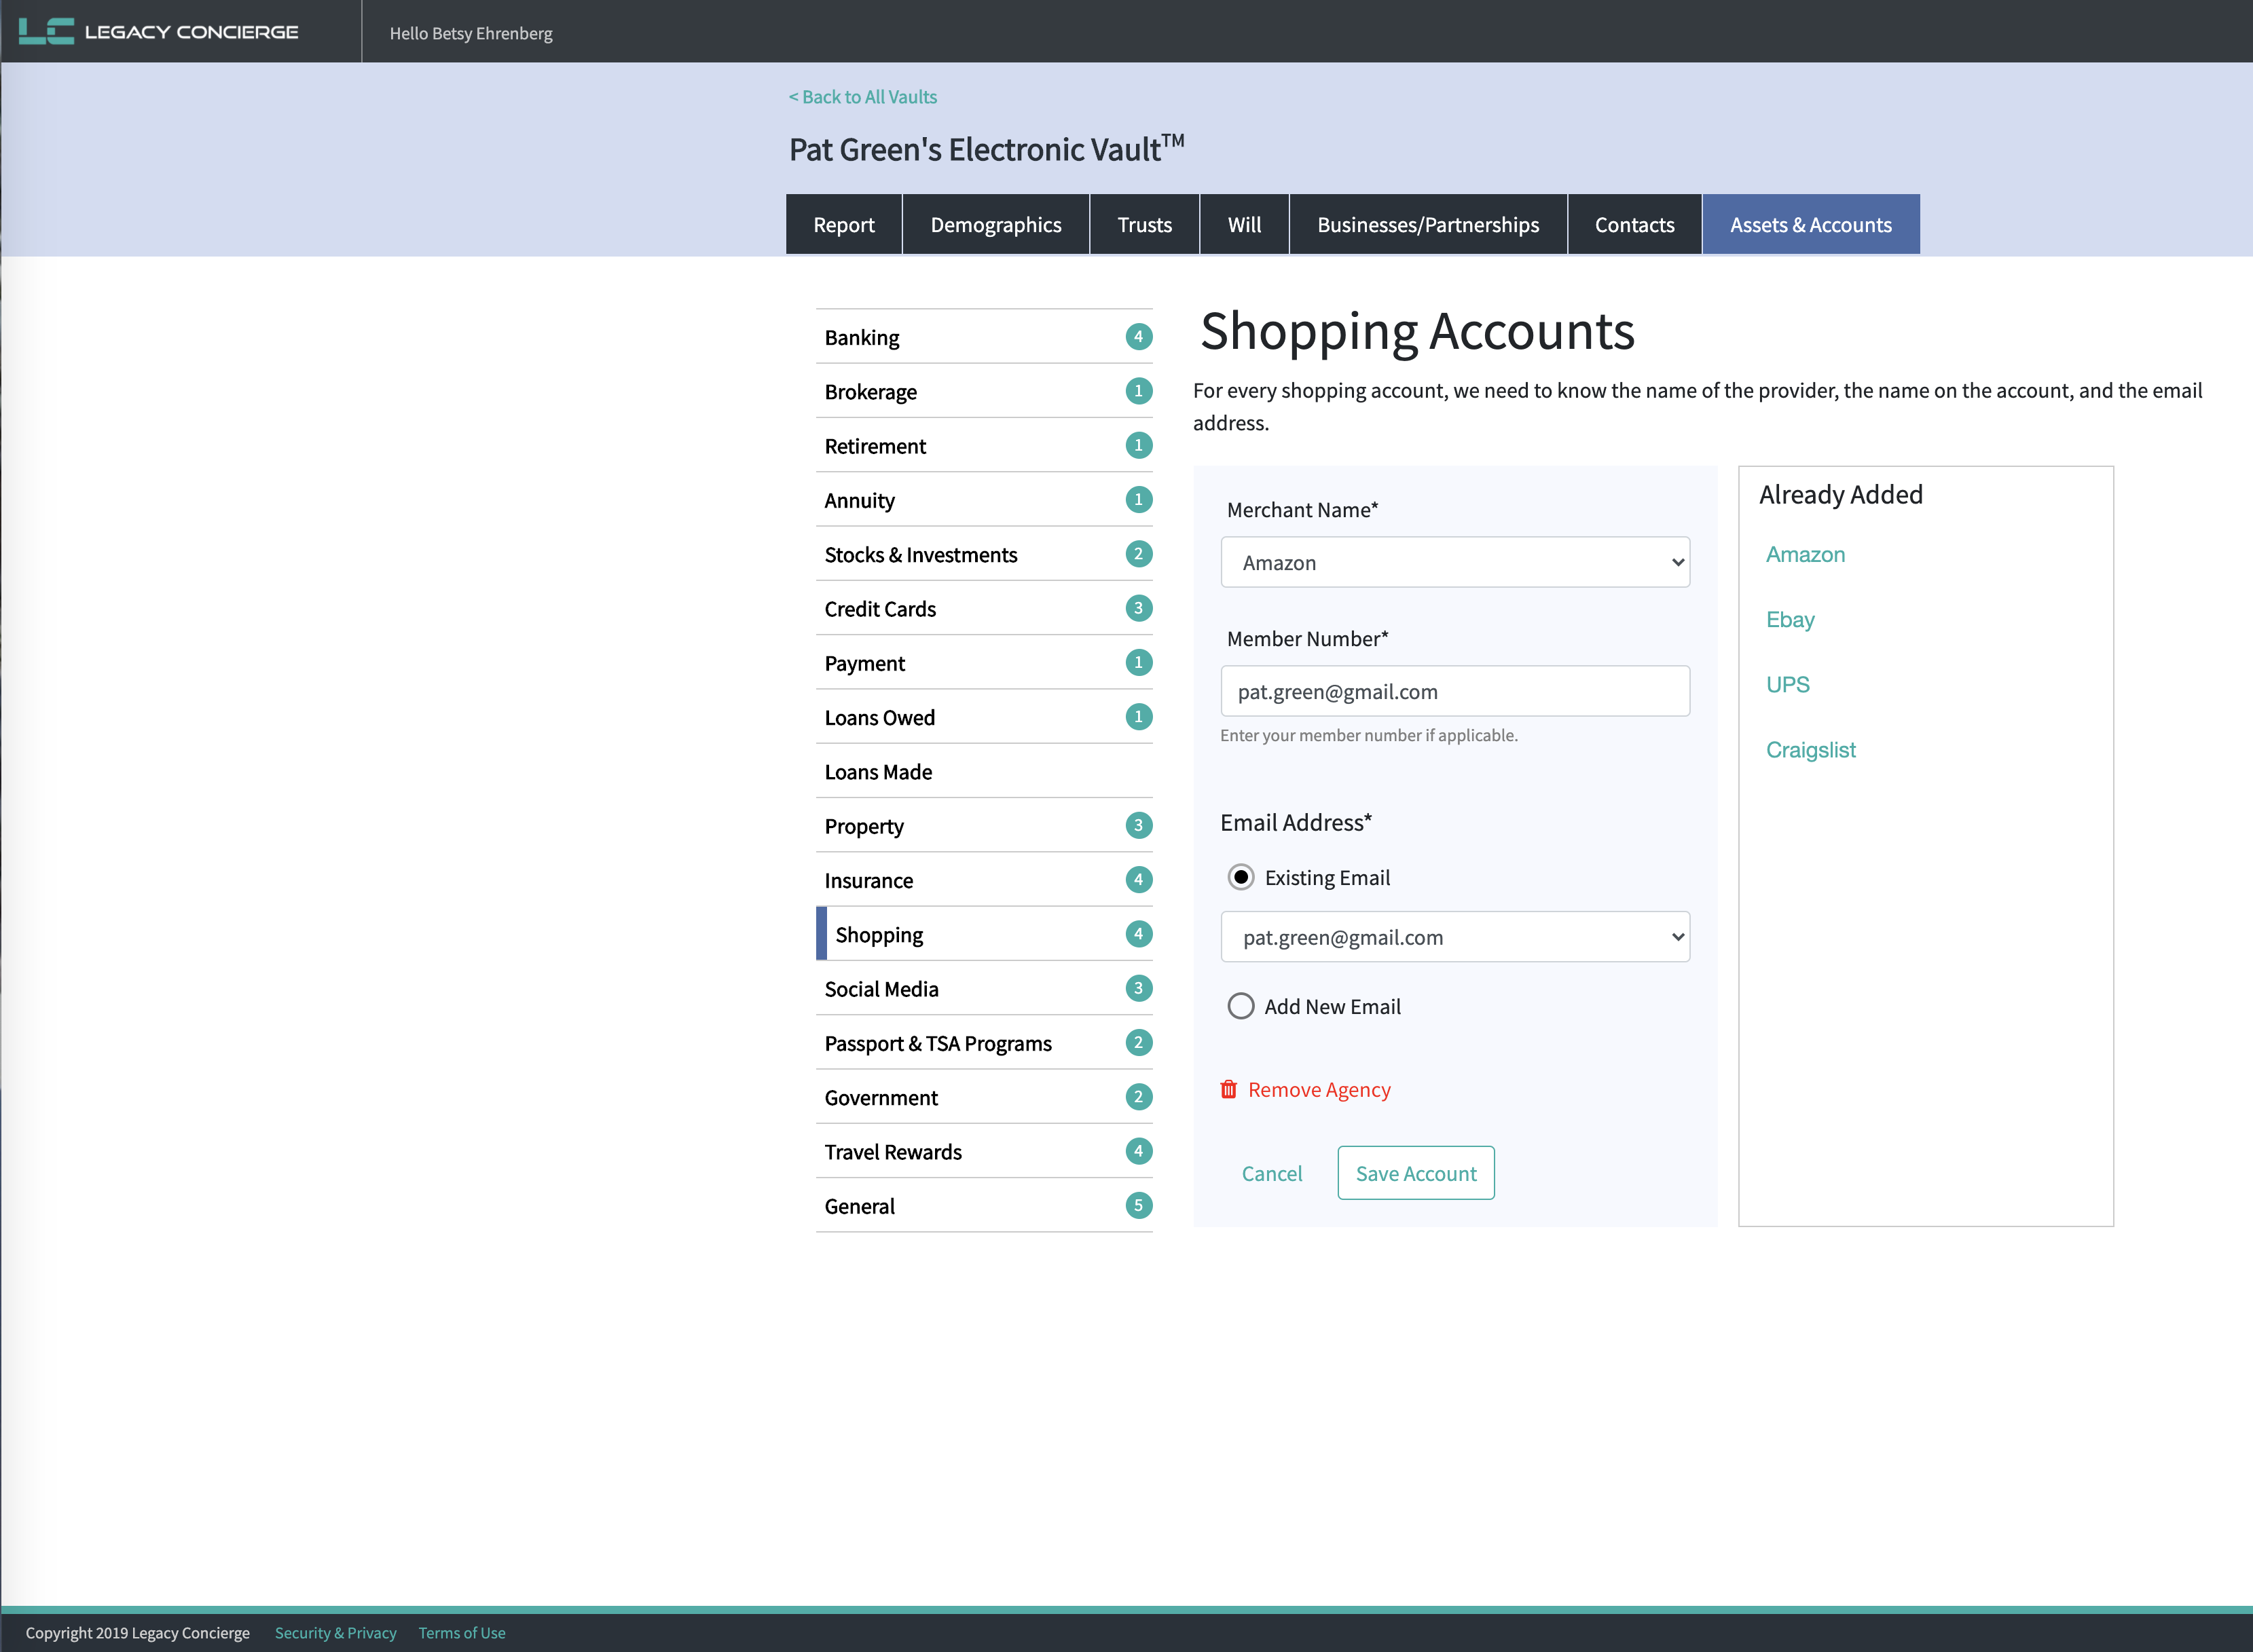2253x1652 pixels.
Task: Click the Save Account button
Action: point(1416,1173)
